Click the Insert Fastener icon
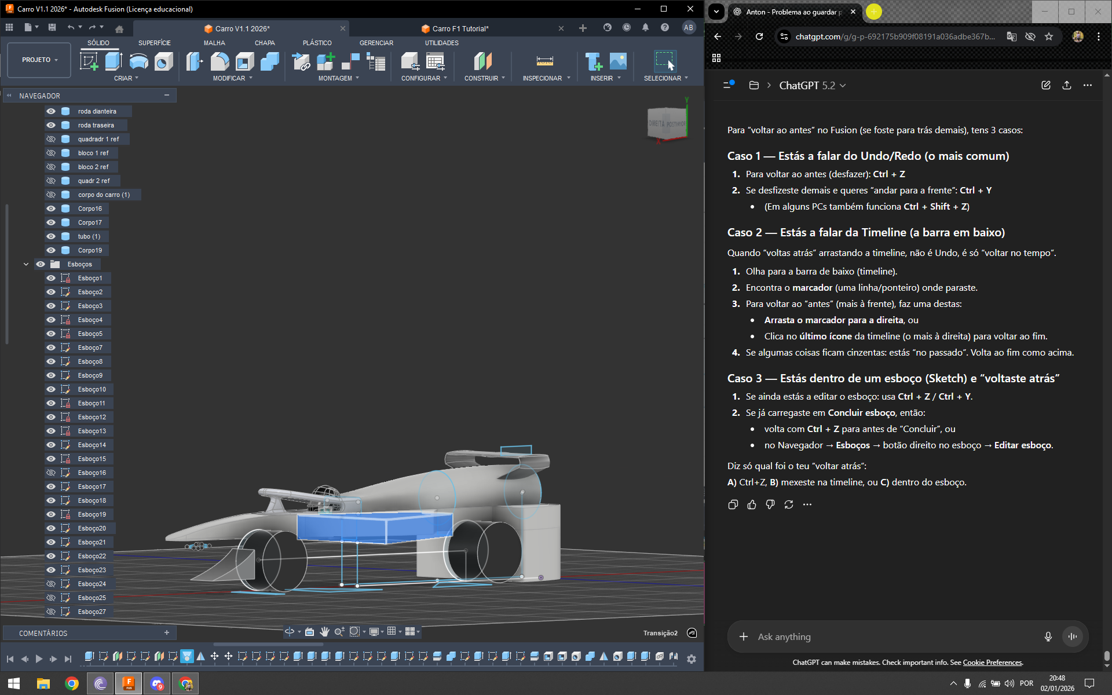 click(593, 61)
